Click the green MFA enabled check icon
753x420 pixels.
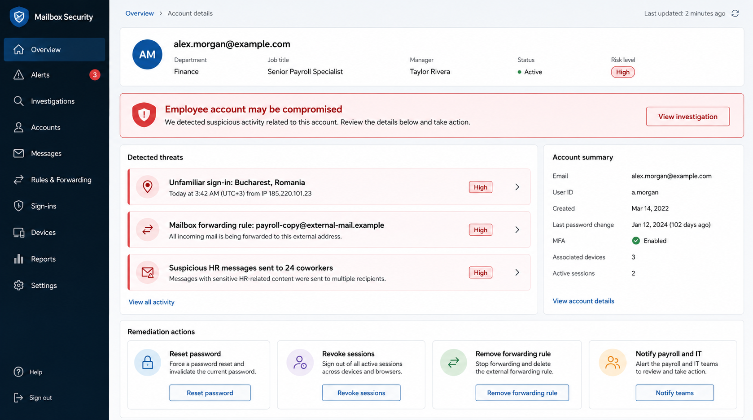636,241
